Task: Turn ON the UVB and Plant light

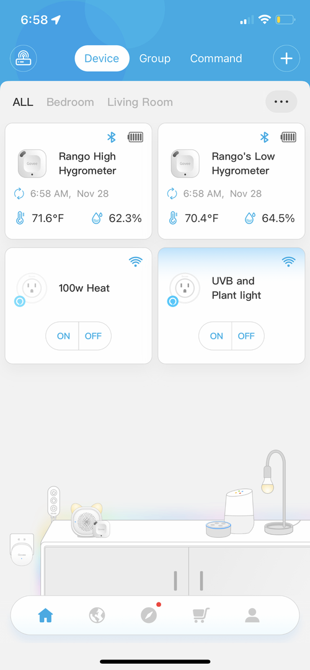Action: click(x=215, y=336)
